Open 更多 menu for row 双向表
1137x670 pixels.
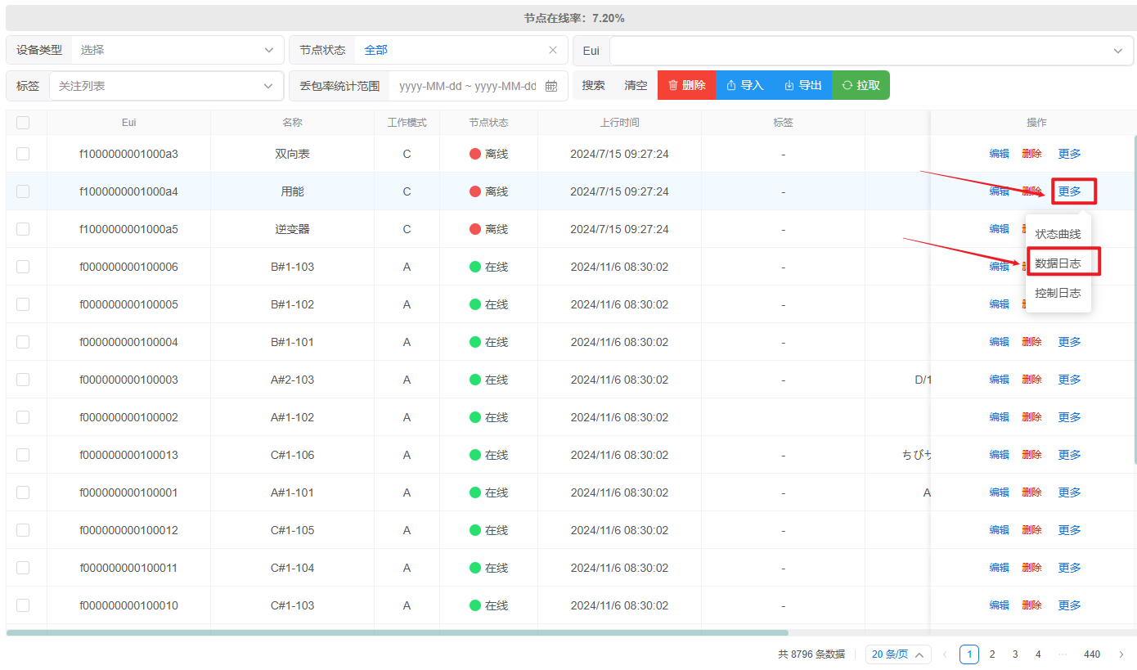(1069, 154)
